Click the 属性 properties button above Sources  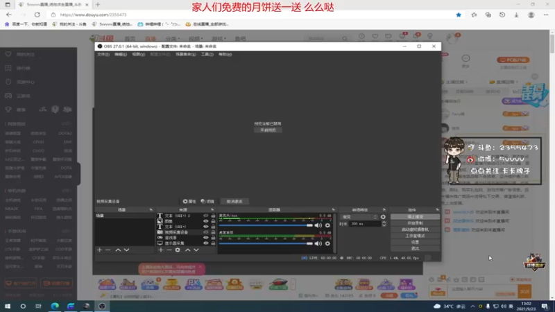click(x=189, y=201)
